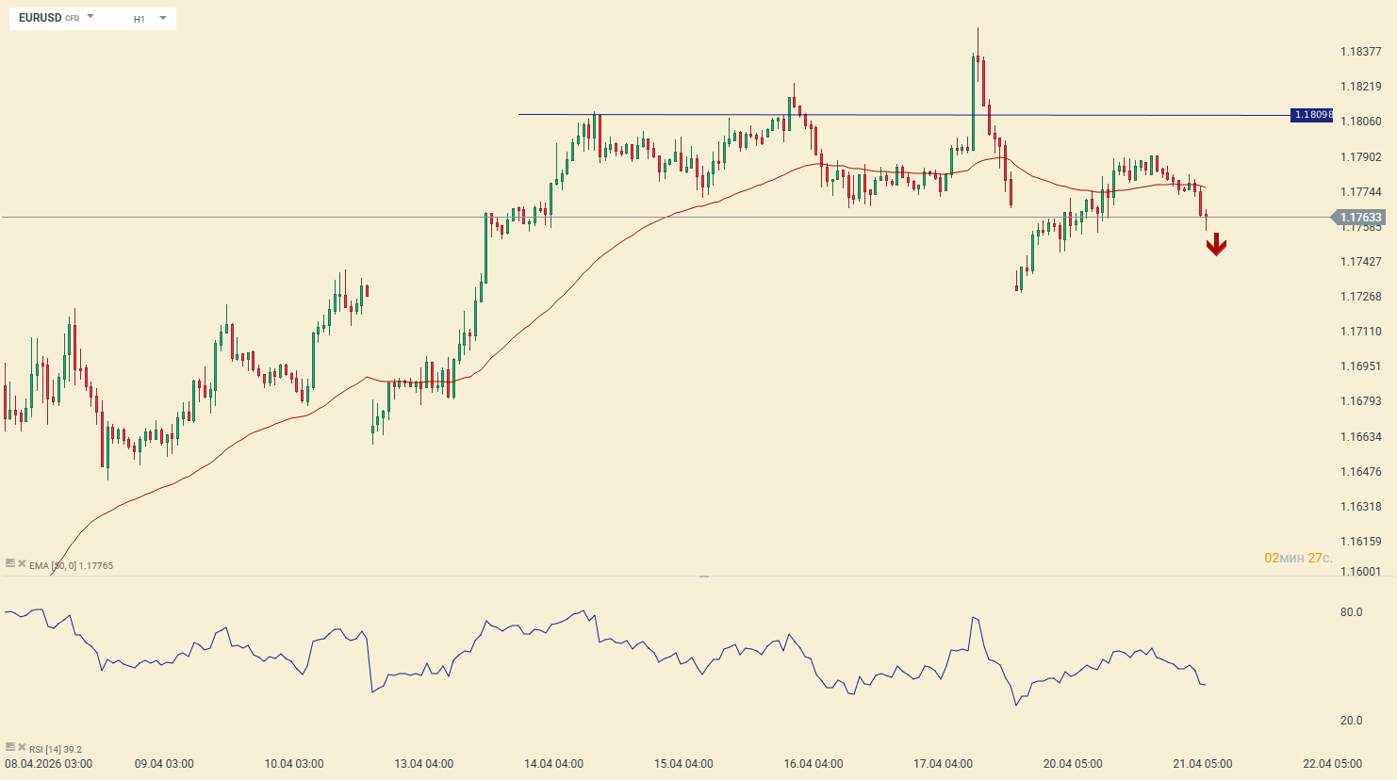
Task: Open EMA indicator settings icon
Action: tap(10, 563)
